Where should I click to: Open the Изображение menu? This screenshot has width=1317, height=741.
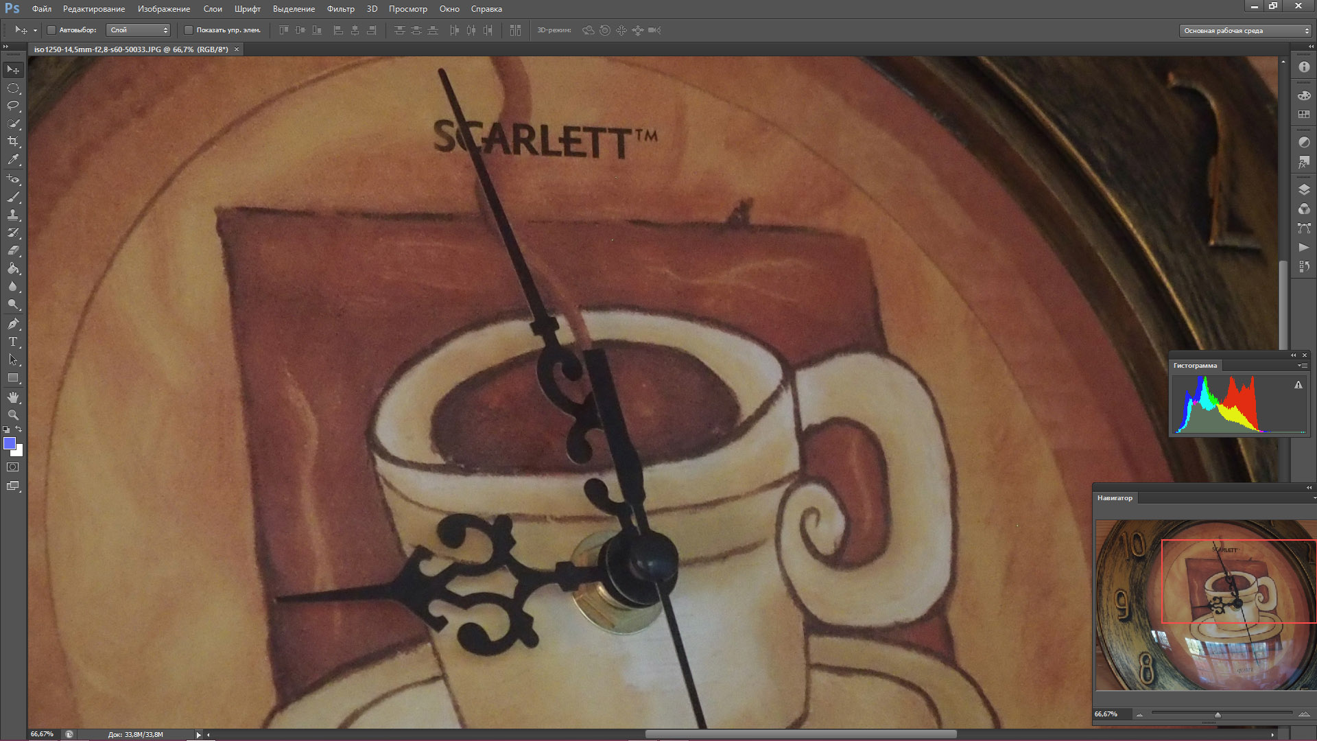(163, 9)
